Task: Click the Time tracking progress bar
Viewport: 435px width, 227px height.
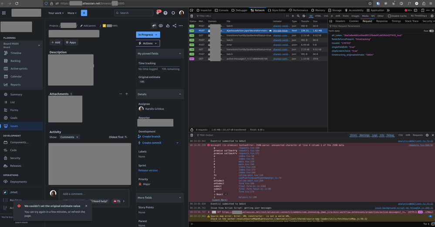Action: click(x=159, y=66)
